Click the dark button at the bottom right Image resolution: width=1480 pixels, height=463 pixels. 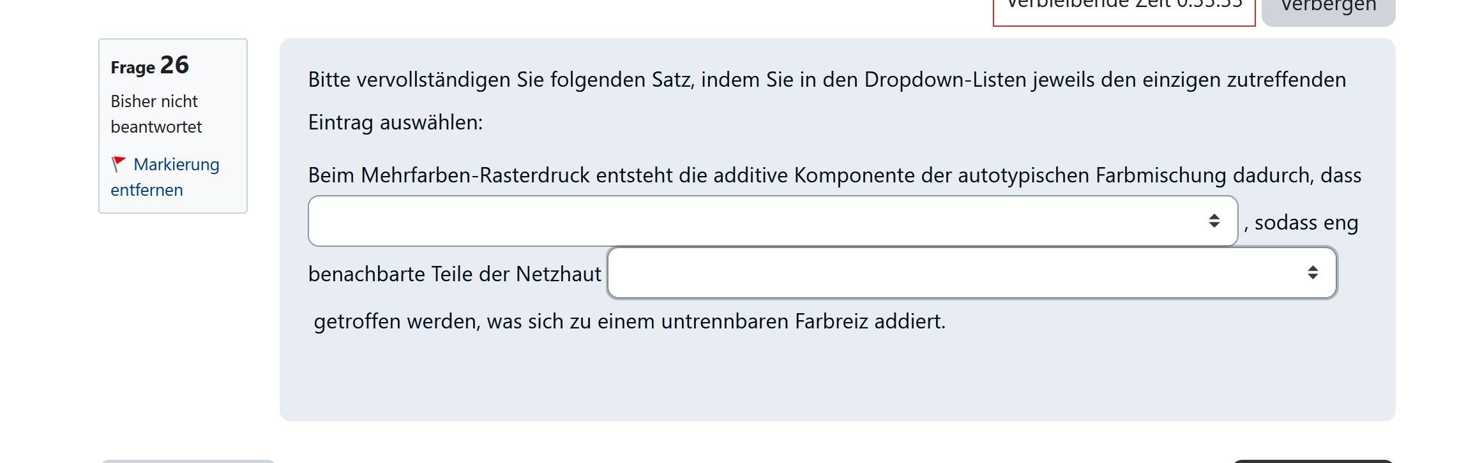(1312, 460)
